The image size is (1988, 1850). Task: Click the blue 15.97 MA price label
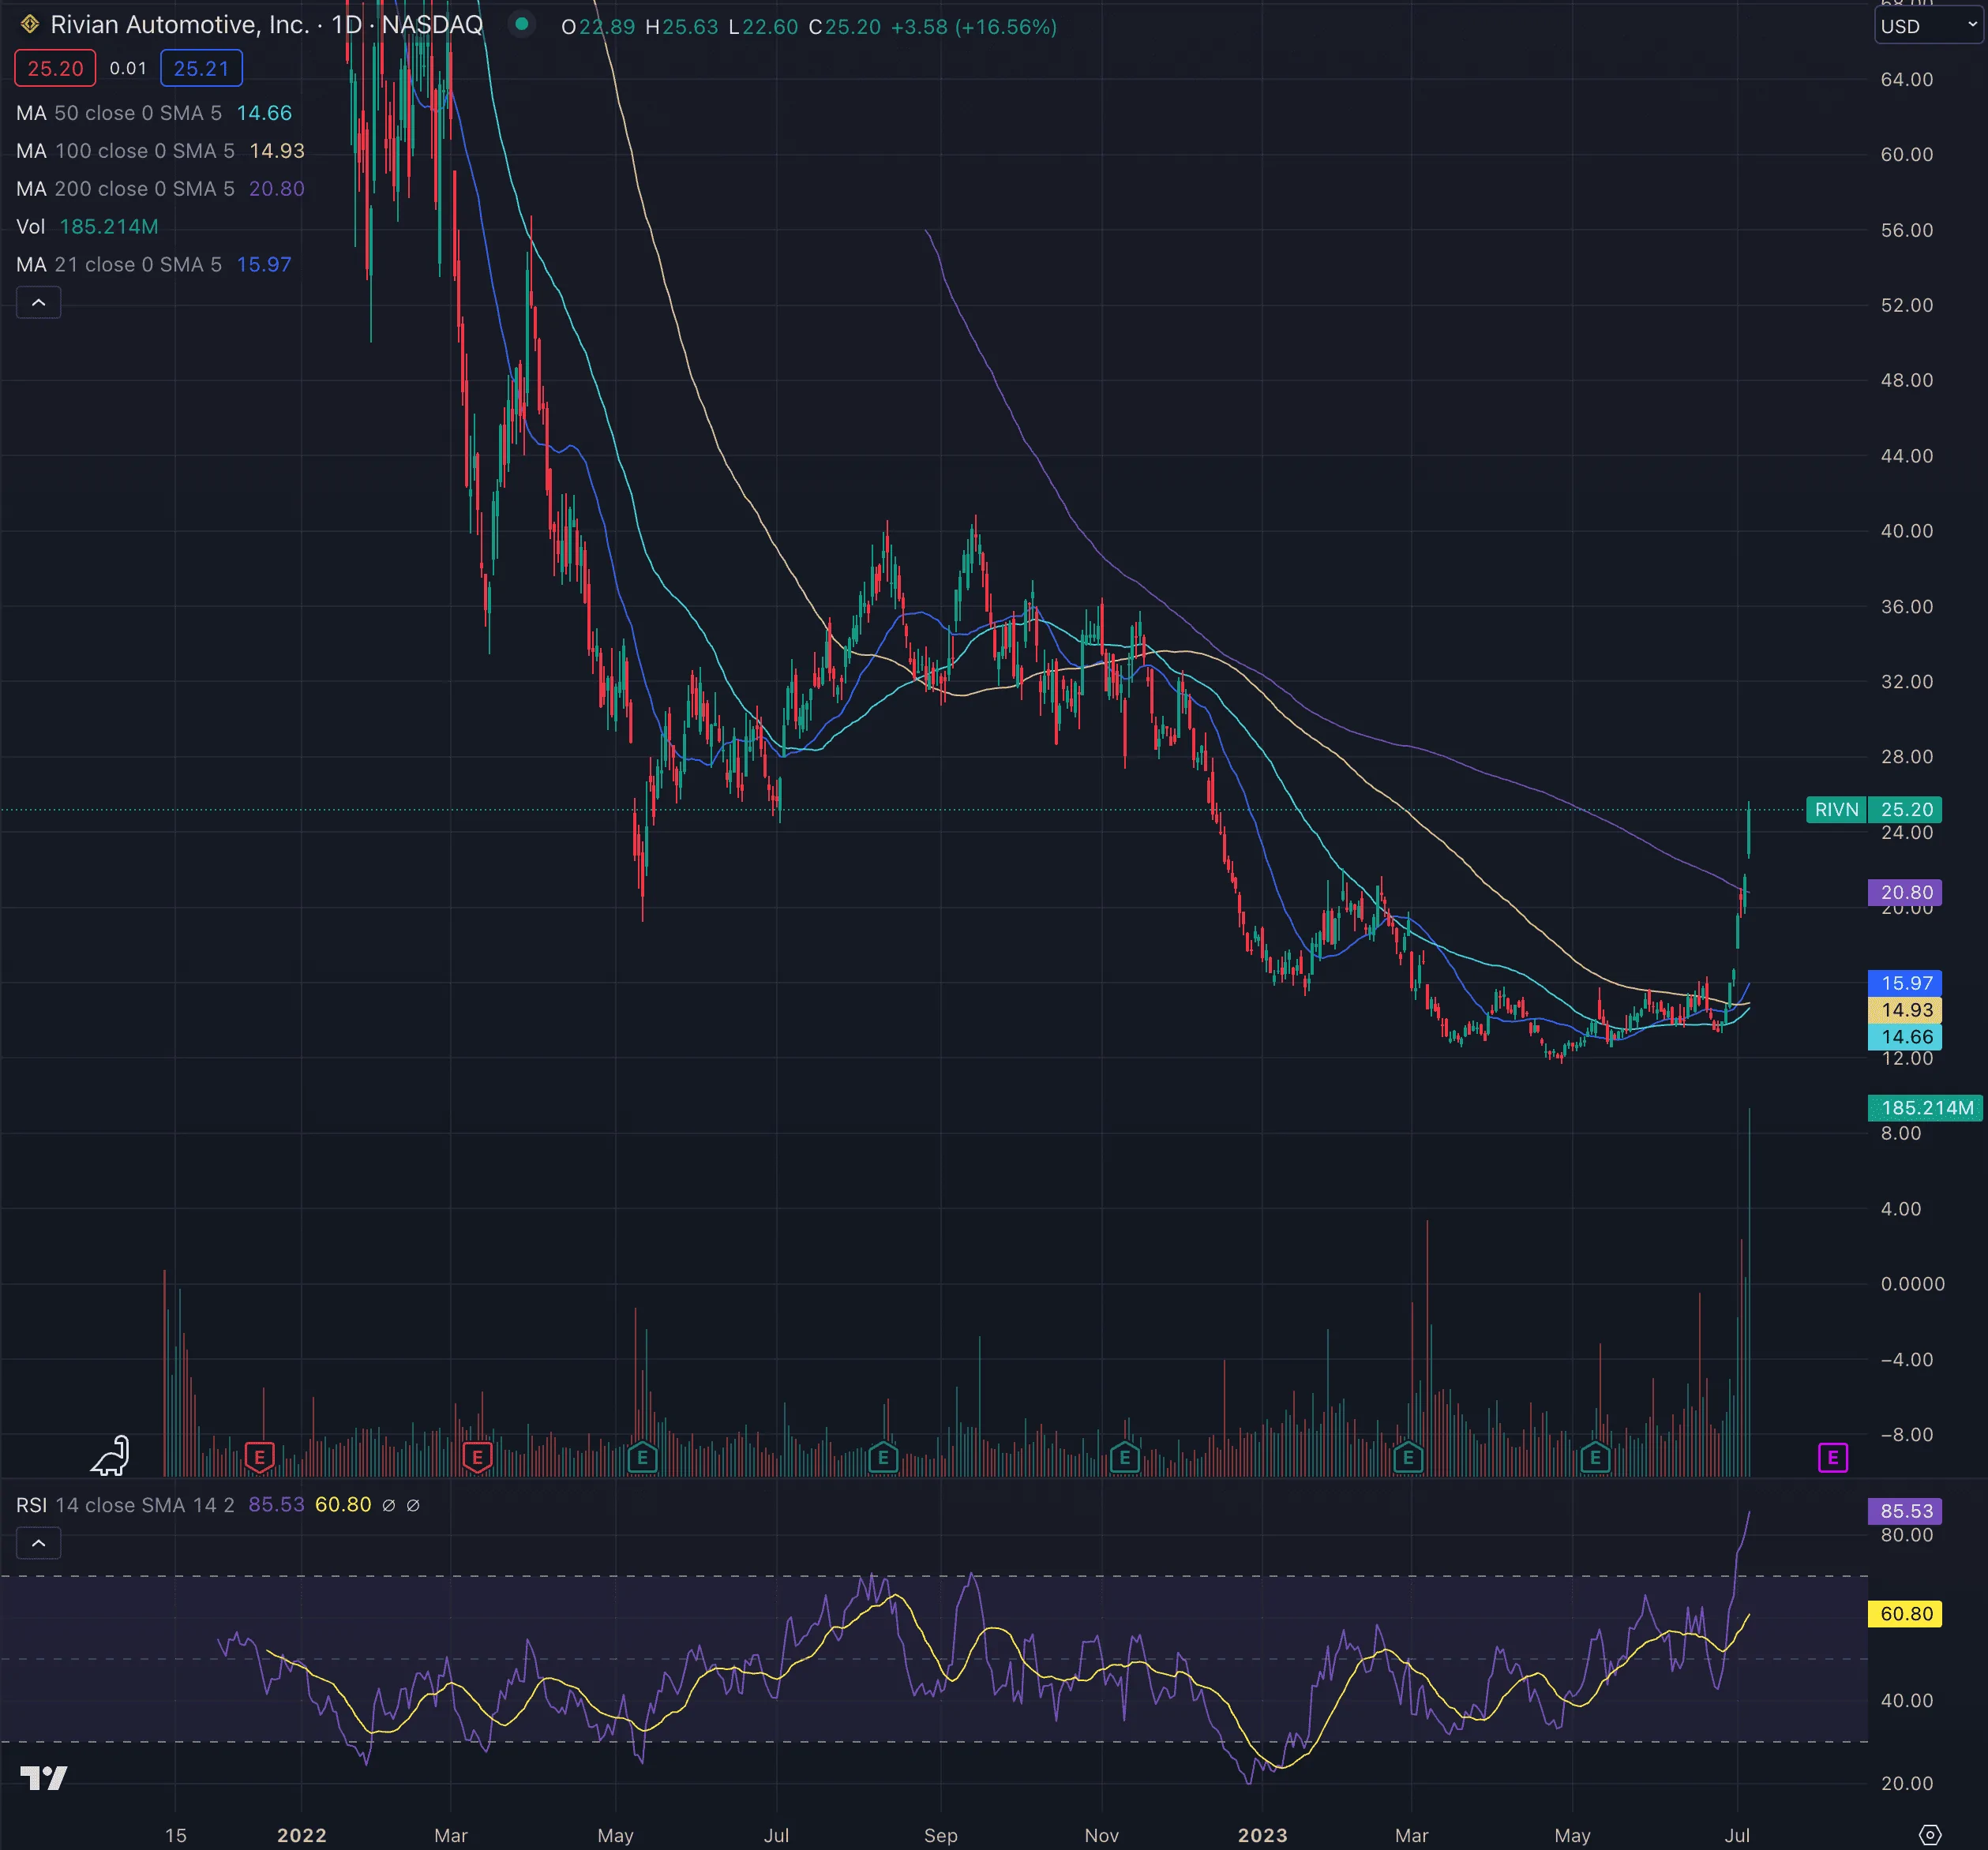click(1905, 983)
